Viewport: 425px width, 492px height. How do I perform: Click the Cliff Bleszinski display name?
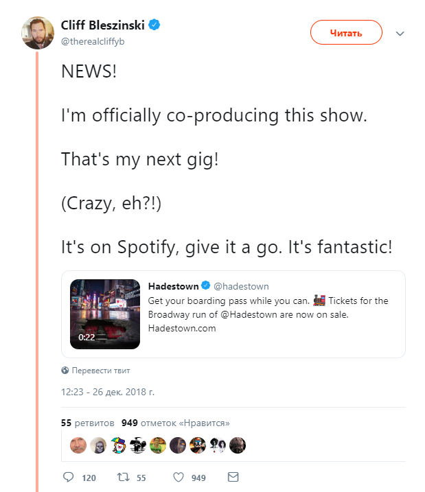102,25
